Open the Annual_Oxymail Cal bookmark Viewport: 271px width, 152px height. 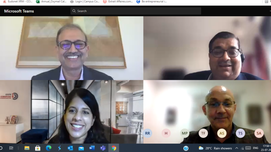[x=51, y=2]
